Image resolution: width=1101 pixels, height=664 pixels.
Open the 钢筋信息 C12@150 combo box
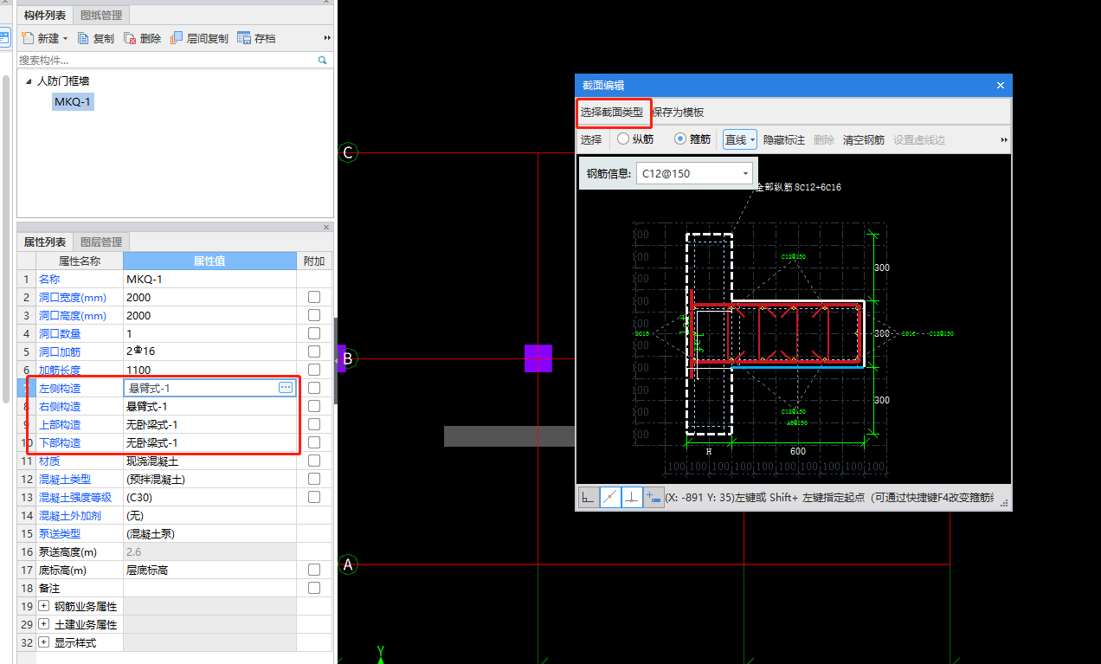tap(695, 173)
